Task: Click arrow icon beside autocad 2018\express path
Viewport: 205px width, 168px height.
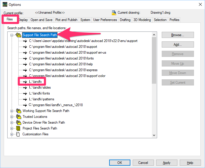Action: tap(25, 70)
